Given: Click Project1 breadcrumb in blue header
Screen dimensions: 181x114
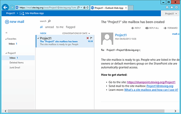Looking at the screenshot, I should [x=11, y=13].
